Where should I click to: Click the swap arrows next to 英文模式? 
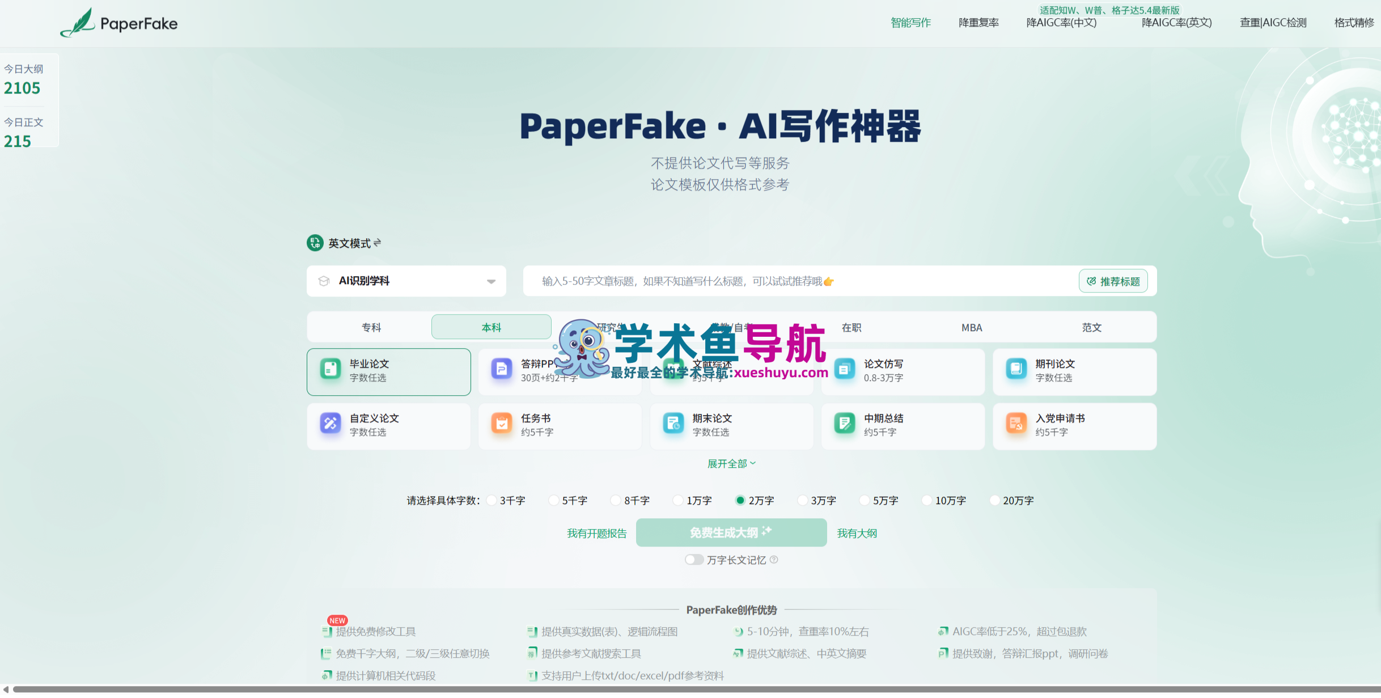point(378,243)
